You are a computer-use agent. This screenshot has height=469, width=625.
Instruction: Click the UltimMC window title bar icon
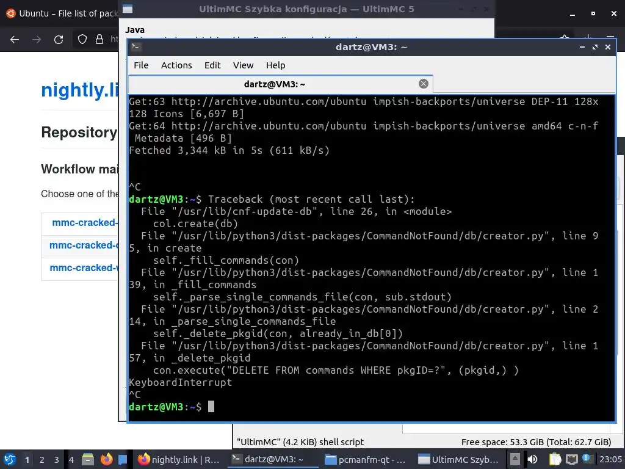click(128, 9)
